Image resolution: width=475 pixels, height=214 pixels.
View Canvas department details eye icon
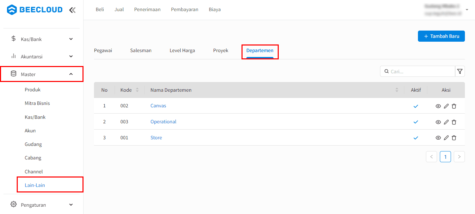438,106
